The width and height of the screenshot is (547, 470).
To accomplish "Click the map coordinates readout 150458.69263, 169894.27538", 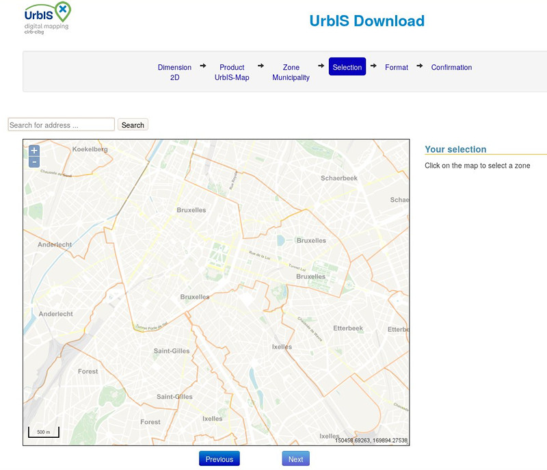I will [x=371, y=441].
